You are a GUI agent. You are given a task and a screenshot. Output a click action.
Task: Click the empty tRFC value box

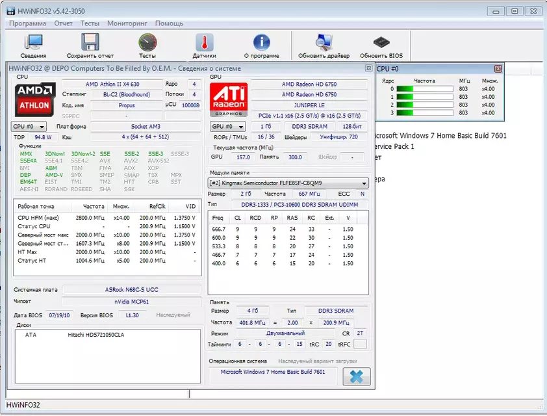pos(361,344)
